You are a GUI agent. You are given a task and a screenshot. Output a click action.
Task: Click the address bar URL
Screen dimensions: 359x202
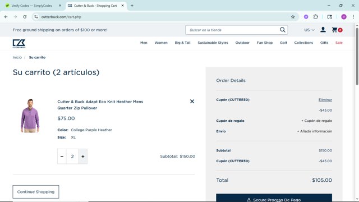[61, 17]
